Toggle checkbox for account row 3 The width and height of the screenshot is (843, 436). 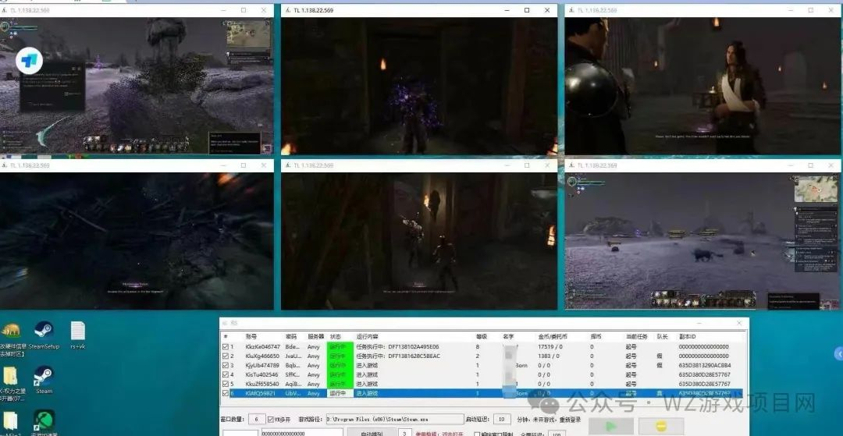click(x=226, y=365)
